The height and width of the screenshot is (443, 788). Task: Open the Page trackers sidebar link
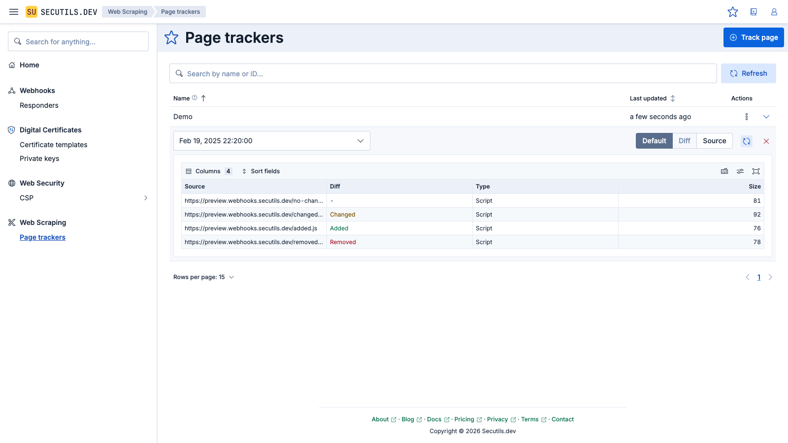point(42,237)
